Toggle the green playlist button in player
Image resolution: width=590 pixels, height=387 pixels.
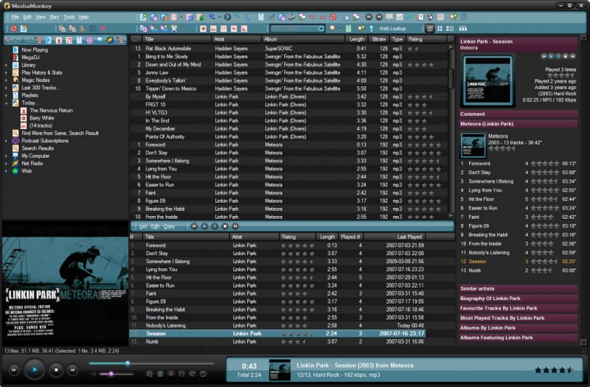160,374
